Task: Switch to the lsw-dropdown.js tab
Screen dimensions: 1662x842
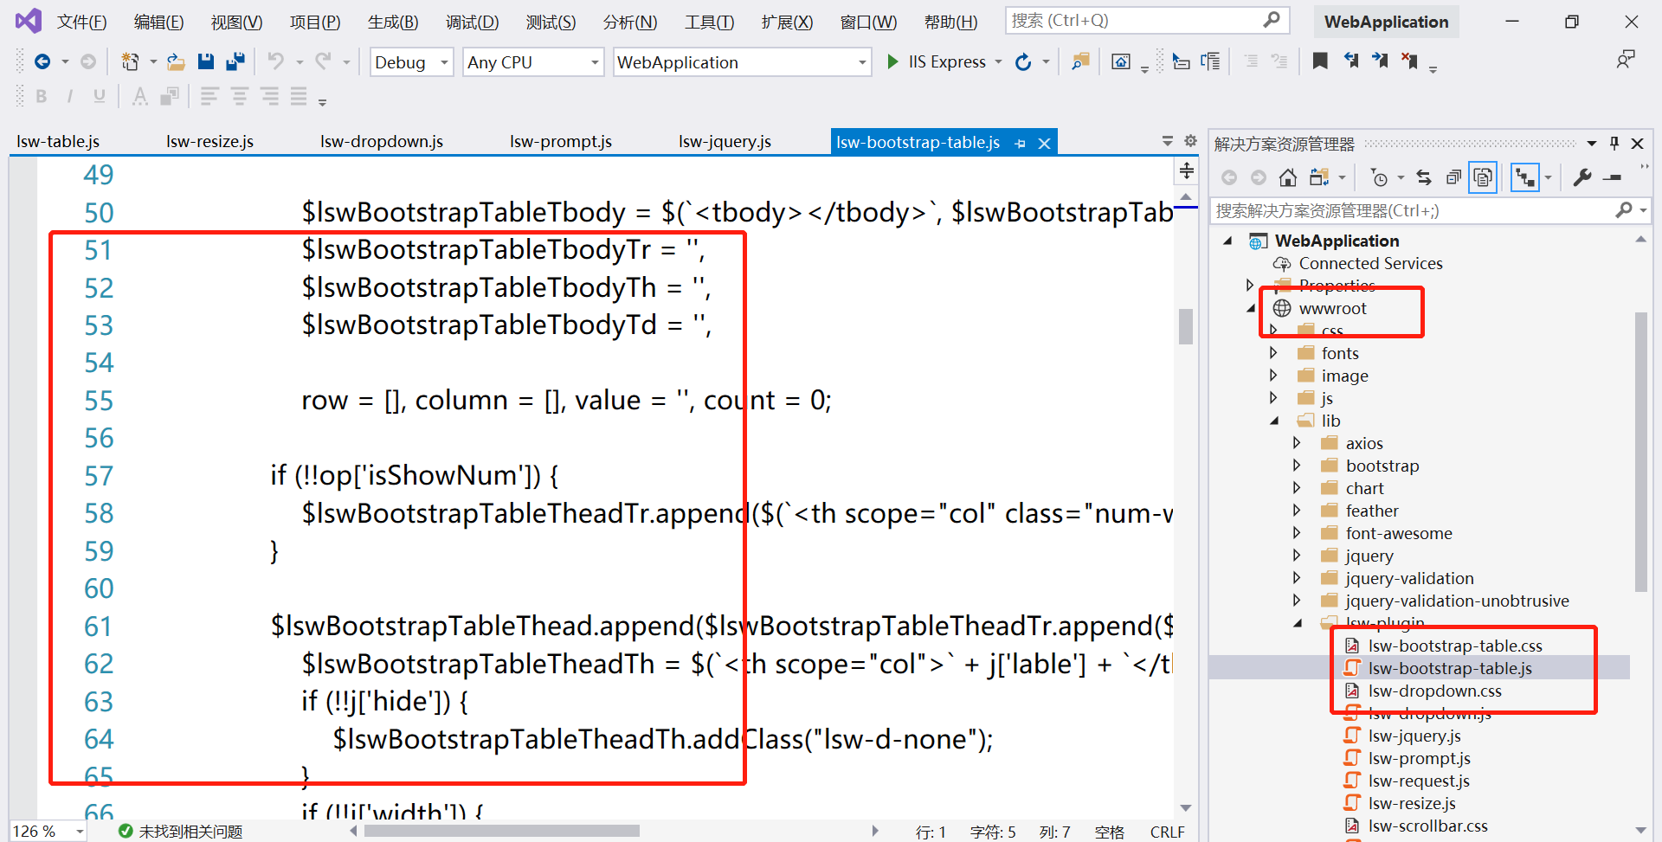Action: (x=382, y=141)
